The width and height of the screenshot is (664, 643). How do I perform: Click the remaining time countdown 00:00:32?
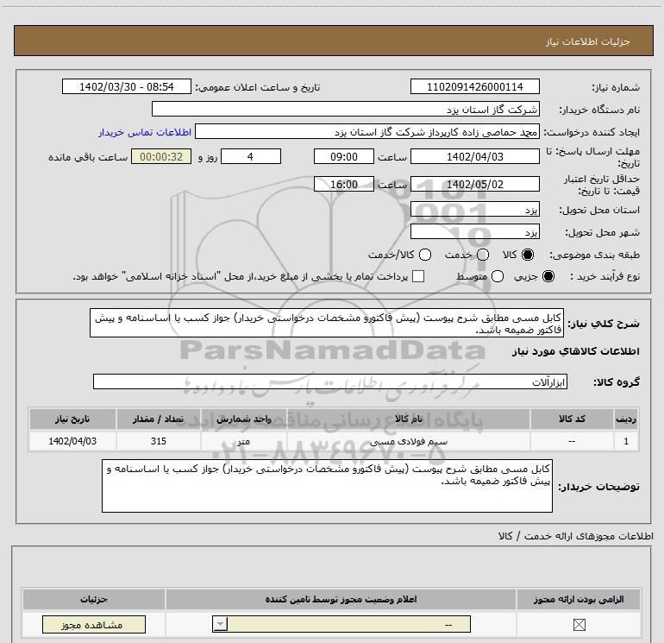pos(161,156)
